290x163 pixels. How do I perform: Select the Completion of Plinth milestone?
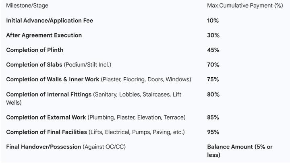coord(35,50)
